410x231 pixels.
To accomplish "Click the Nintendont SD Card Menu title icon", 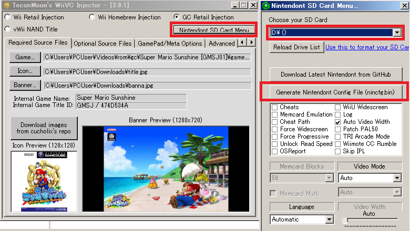I will pyautogui.click(x=265, y=5).
